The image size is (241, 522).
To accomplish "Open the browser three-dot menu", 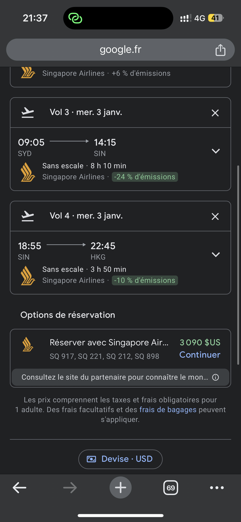I will (217, 488).
